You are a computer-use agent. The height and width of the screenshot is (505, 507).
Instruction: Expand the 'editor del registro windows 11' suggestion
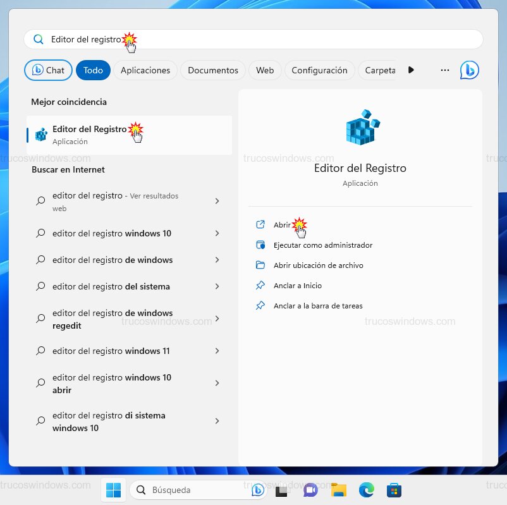coord(217,351)
